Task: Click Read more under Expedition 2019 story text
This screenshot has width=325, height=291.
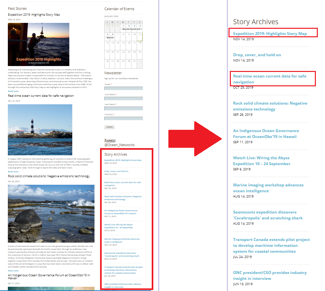Action: [x=13, y=91]
